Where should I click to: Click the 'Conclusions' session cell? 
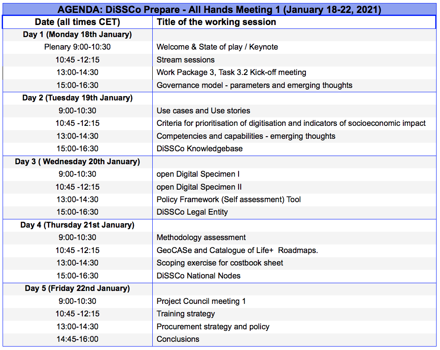[x=178, y=339]
